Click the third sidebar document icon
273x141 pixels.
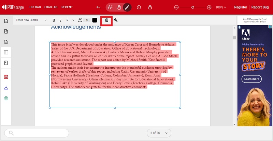tap(6, 42)
